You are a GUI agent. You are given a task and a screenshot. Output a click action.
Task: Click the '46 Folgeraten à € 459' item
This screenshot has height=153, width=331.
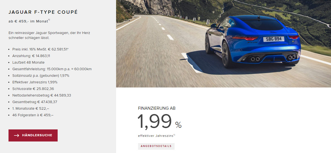coord(33,115)
